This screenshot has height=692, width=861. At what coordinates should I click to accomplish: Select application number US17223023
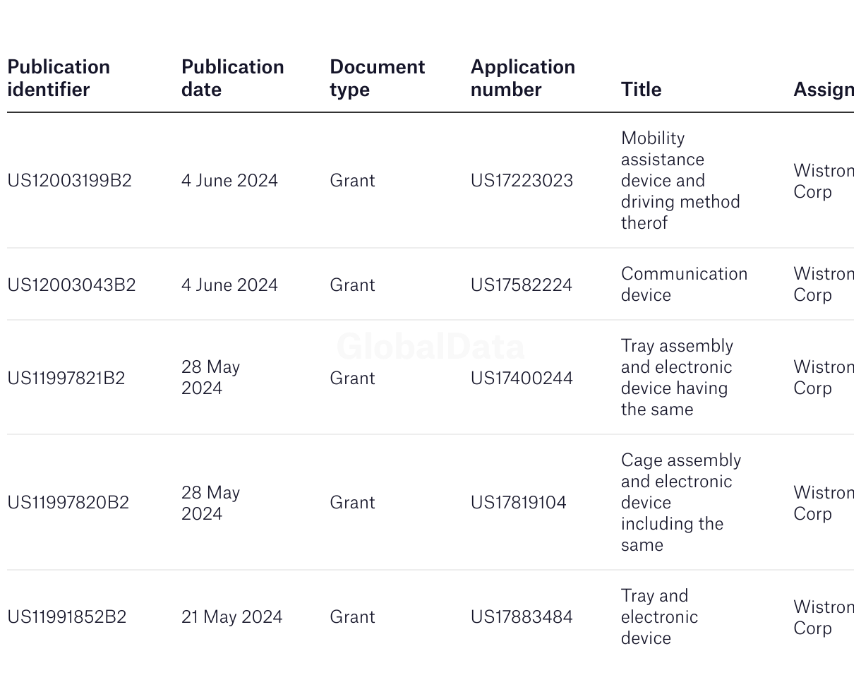(522, 181)
